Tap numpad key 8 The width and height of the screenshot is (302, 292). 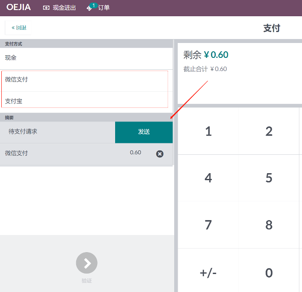(269, 225)
